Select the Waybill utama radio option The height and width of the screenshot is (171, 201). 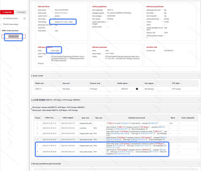(1, 24)
